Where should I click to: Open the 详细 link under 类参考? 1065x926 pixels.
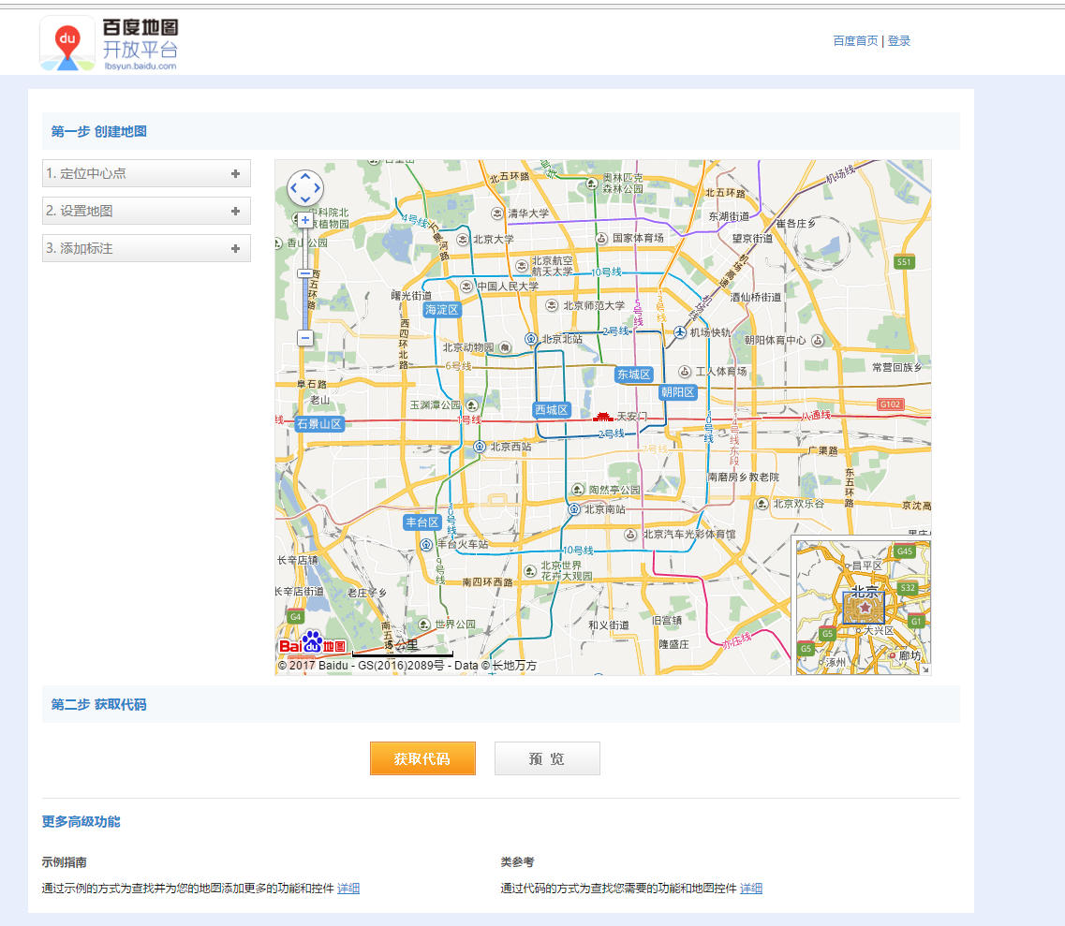pyautogui.click(x=751, y=888)
